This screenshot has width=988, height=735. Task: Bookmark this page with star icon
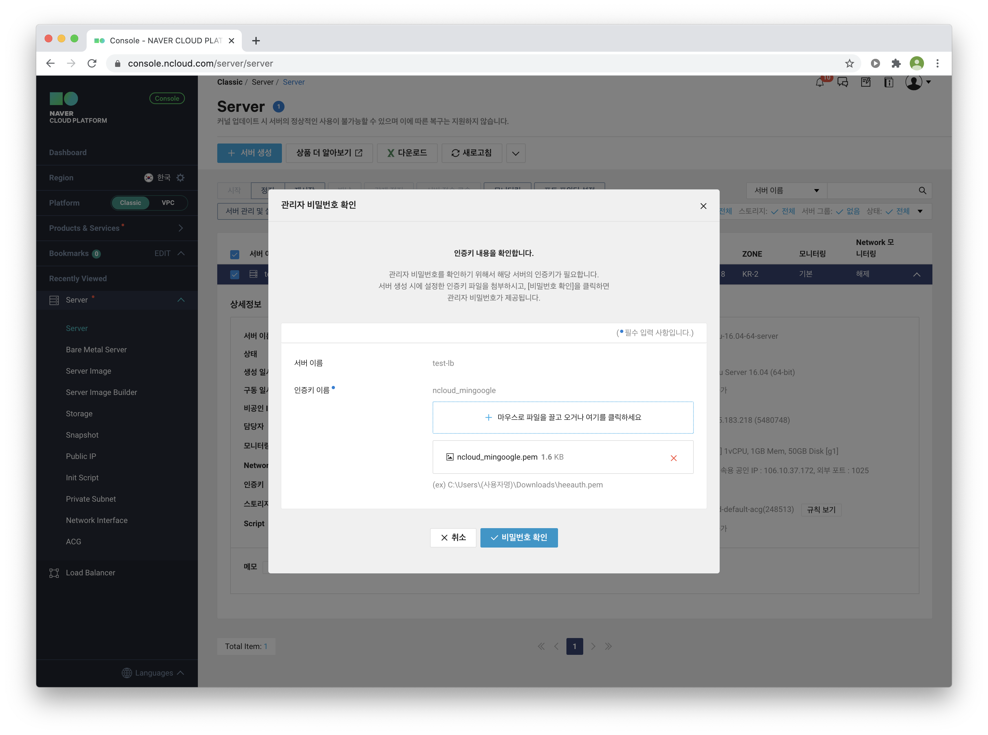point(850,64)
